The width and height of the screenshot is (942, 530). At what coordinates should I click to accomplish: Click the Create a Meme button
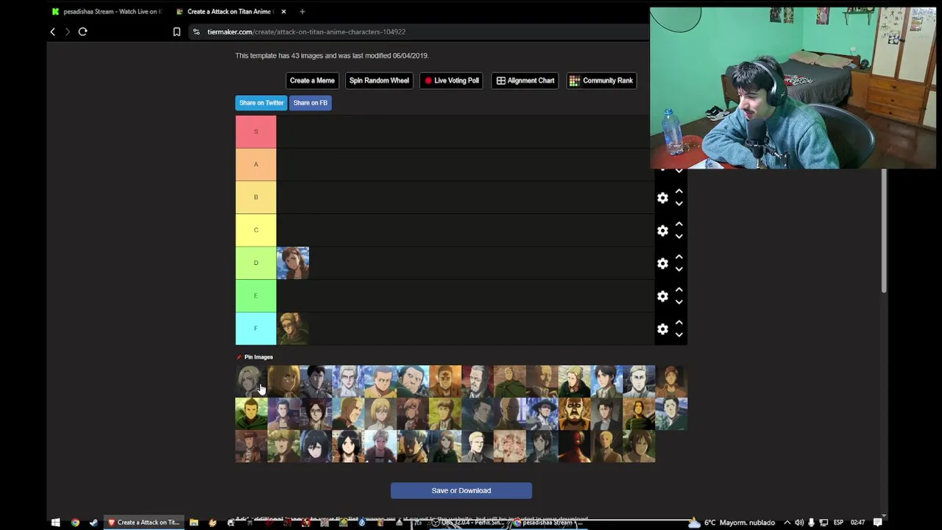[312, 80]
